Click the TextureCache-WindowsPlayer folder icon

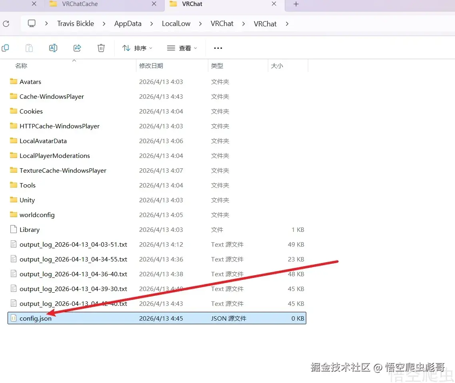(x=13, y=170)
